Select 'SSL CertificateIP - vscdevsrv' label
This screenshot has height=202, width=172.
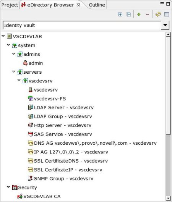(68, 170)
